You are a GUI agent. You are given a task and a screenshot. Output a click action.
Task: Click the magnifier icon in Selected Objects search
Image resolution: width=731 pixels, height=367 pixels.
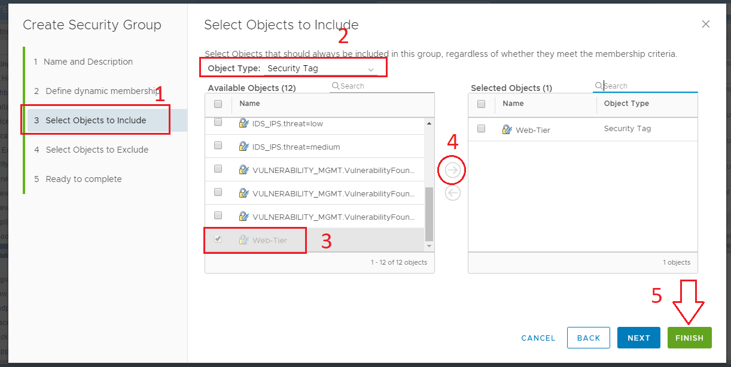click(598, 86)
